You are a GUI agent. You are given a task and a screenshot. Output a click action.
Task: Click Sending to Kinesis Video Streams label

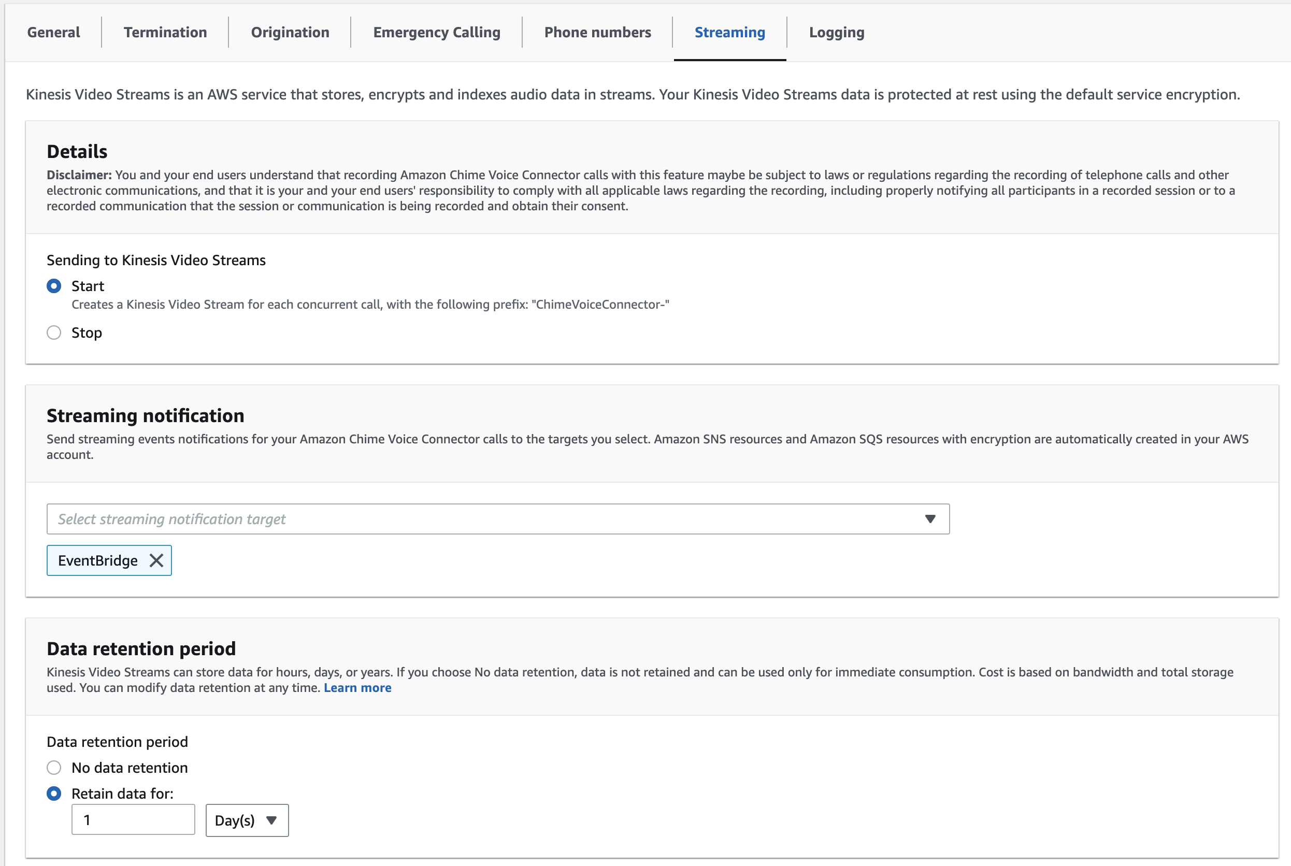(156, 260)
